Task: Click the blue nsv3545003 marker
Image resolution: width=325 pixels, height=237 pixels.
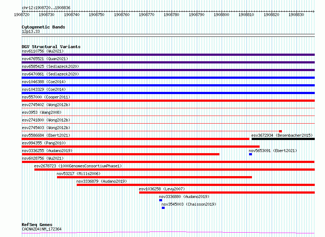Action: (x=163, y=208)
